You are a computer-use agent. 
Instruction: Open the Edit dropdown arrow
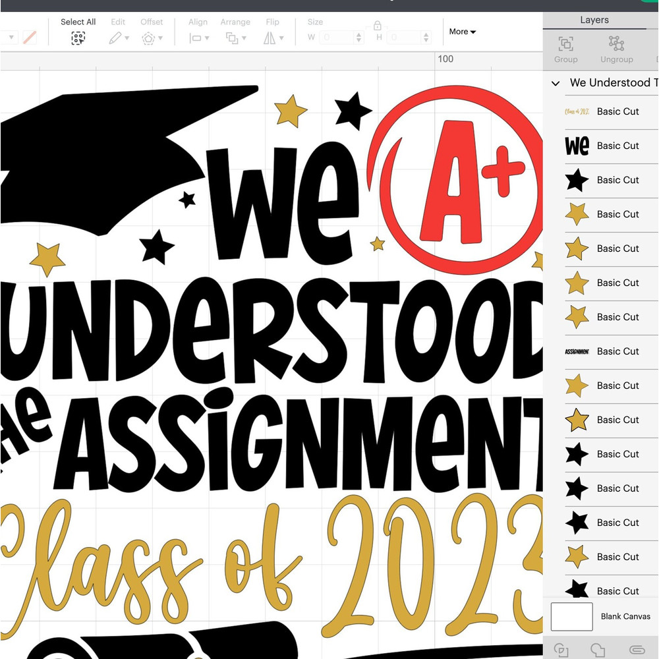pyautogui.click(x=127, y=38)
